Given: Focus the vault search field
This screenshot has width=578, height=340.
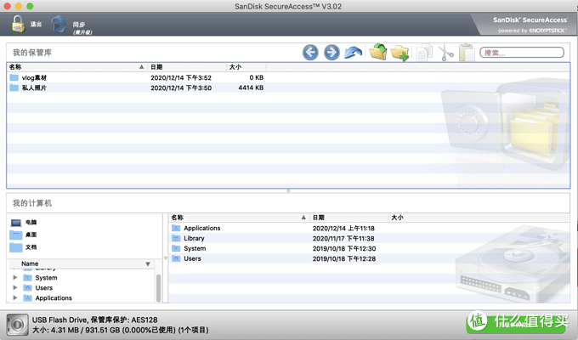Looking at the screenshot, I should click(522, 53).
